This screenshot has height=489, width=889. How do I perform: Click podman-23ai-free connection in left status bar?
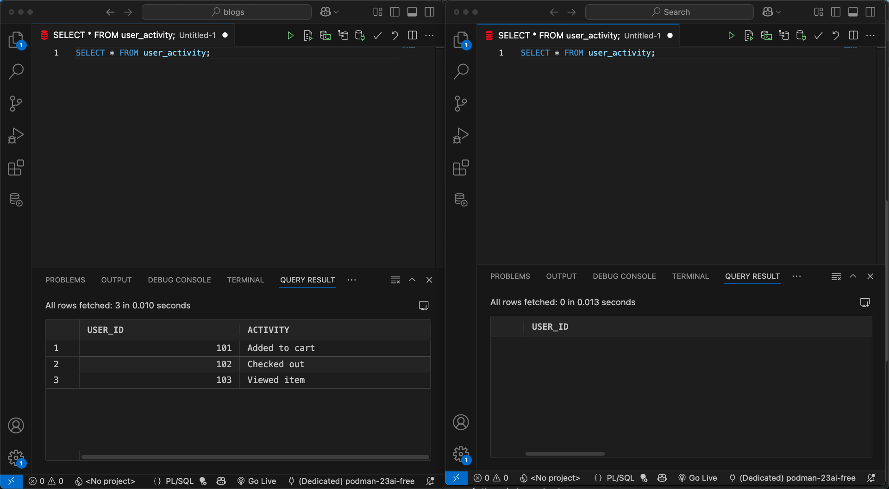[351, 482]
